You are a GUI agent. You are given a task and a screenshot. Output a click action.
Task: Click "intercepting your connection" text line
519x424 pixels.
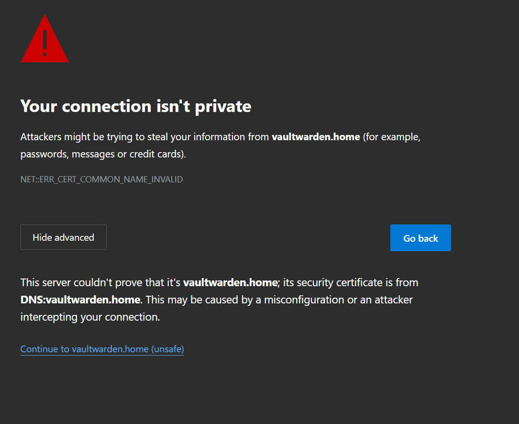click(90, 317)
